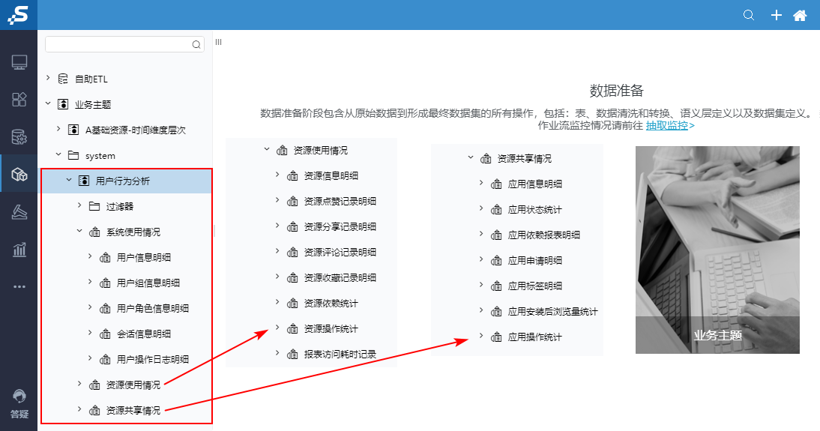The width and height of the screenshot is (820, 431).
Task: Expand the 自助ETL node
Action: coord(47,78)
